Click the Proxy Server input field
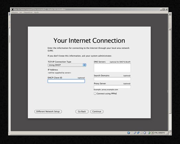The image size is (180, 144). click(x=112, y=87)
